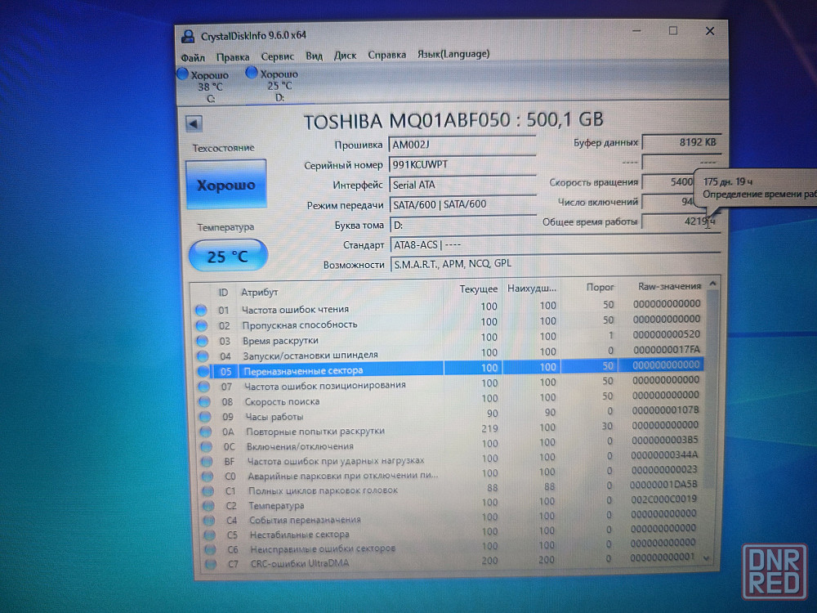Click status icon for attribute C5

pyautogui.click(x=209, y=535)
